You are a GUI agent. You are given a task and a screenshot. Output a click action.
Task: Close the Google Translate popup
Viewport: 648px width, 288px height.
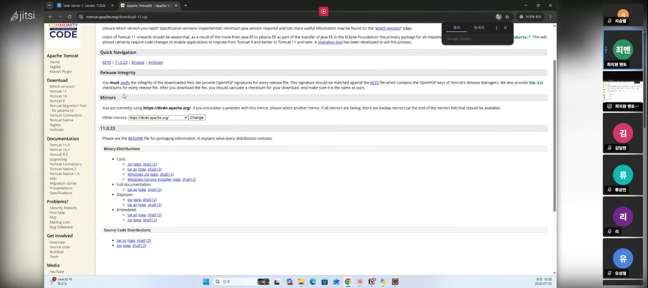pyautogui.click(x=505, y=28)
